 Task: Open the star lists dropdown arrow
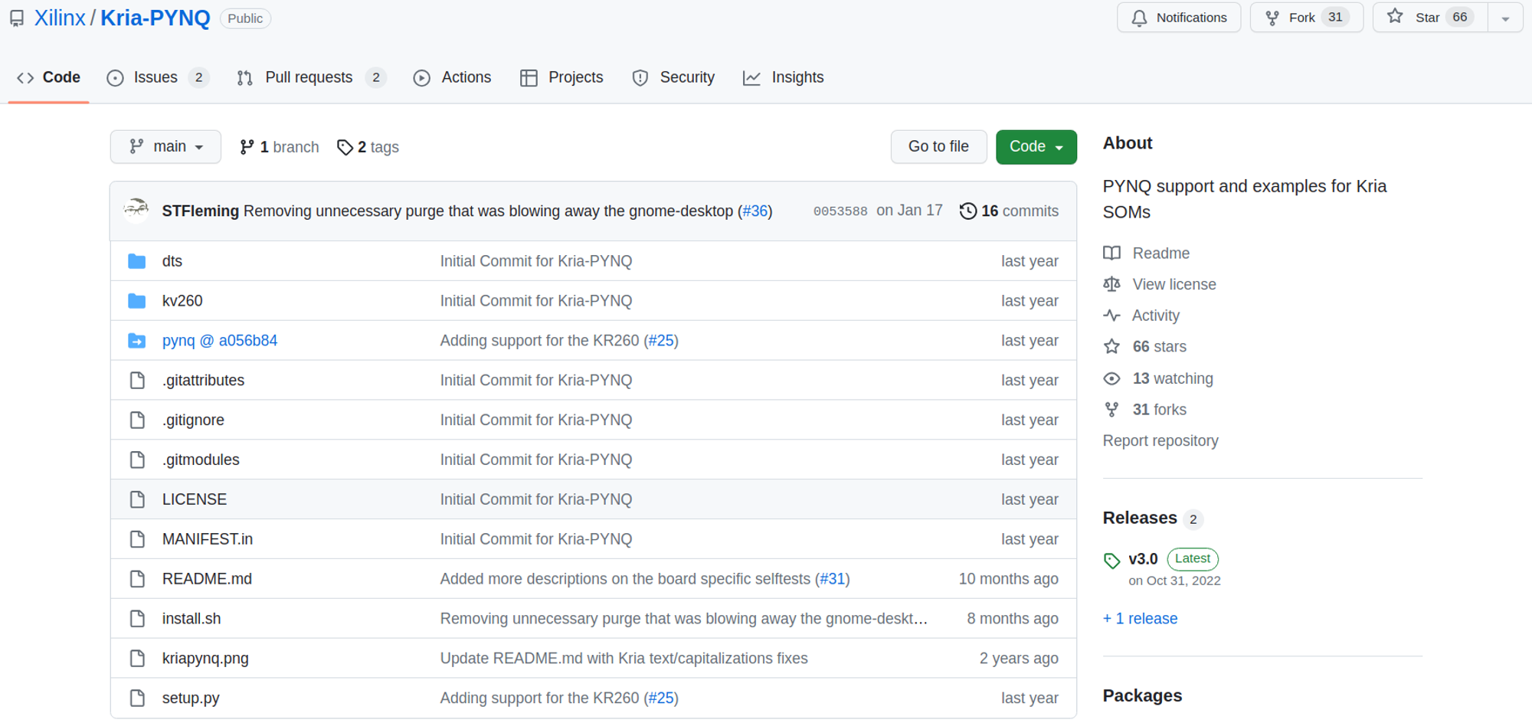[x=1505, y=18]
